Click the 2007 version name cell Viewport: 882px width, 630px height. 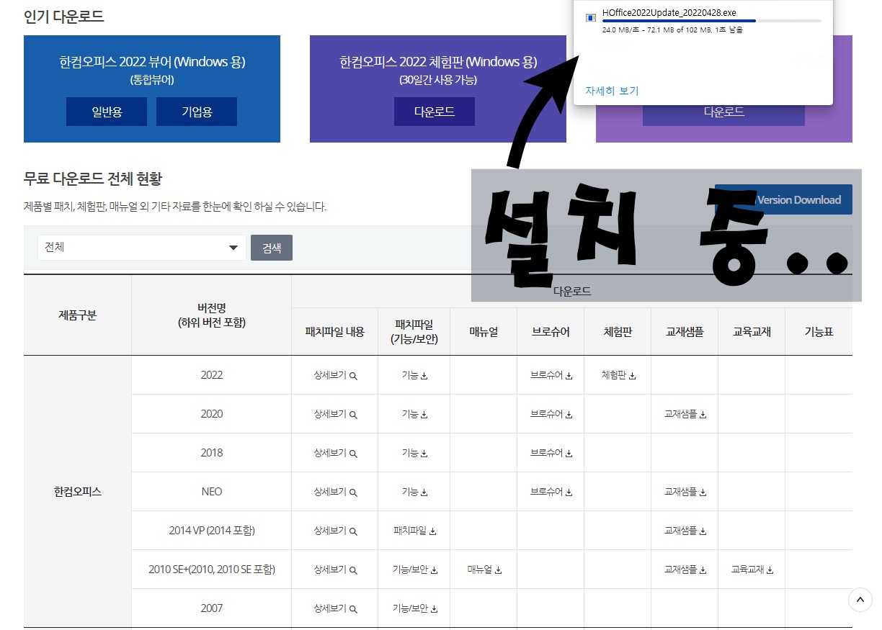(212, 608)
